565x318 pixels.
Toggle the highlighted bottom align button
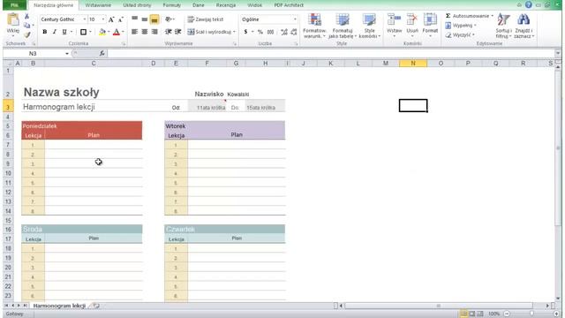pos(154,19)
